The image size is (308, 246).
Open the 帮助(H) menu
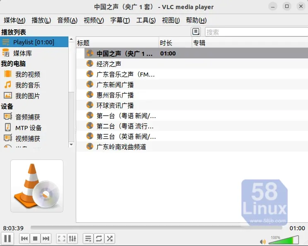point(196,20)
